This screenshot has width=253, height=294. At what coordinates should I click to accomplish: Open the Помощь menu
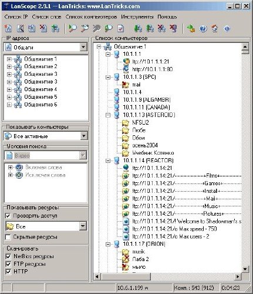pos(167,17)
